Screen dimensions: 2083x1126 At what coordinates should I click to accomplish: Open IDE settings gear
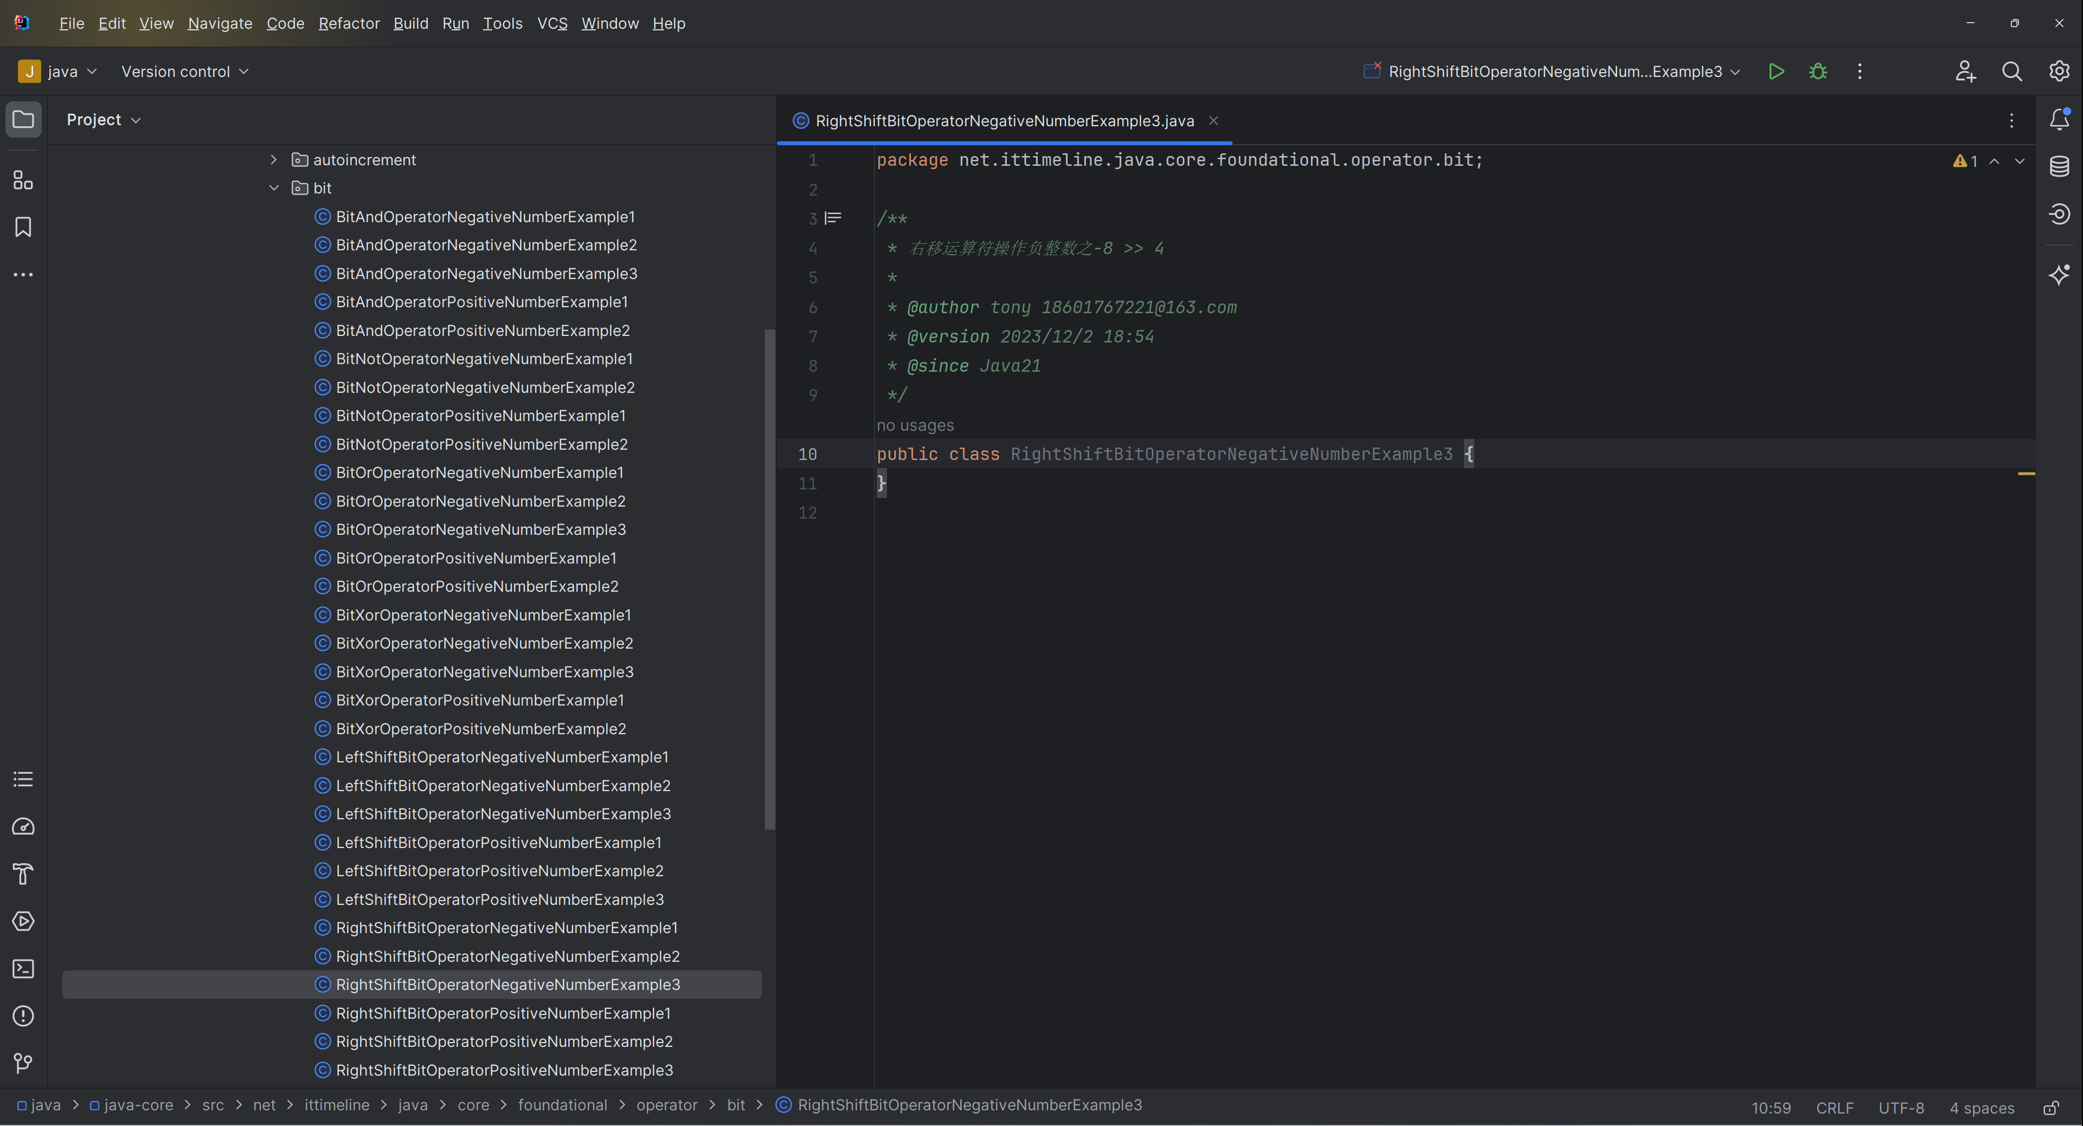click(x=2059, y=71)
